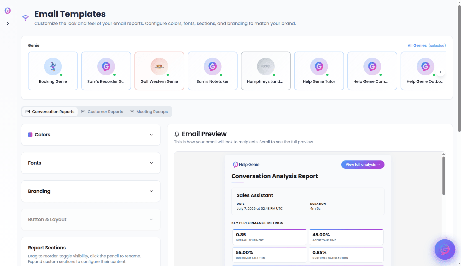Click the Conversation Reports envelope icon
Screen dimensions: 461x266
[28, 112]
